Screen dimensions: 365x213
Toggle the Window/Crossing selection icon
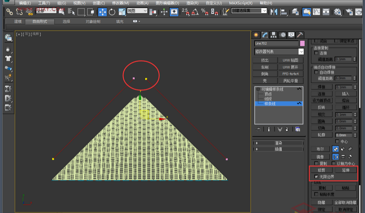coord(91,12)
